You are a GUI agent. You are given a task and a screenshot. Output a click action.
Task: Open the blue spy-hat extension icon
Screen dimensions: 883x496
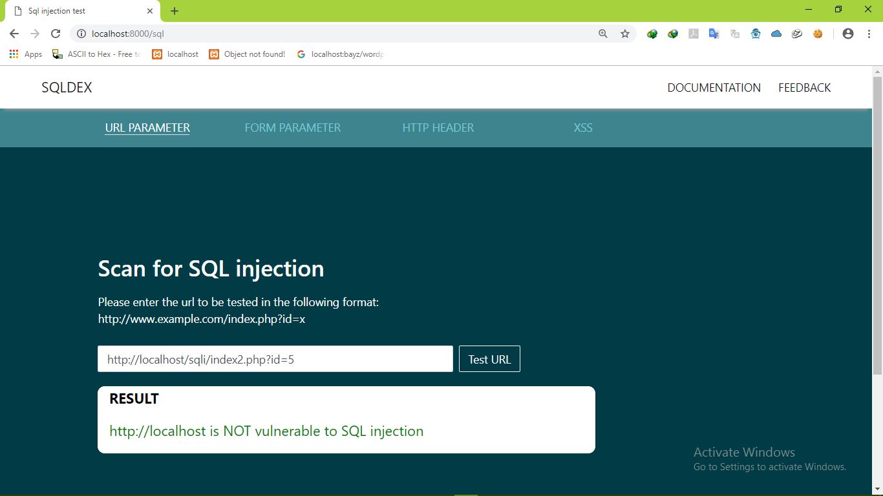pos(756,34)
